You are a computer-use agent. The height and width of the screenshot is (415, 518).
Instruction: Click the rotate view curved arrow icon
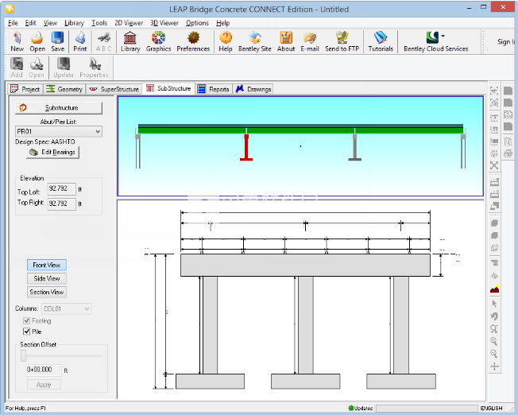pos(494,316)
